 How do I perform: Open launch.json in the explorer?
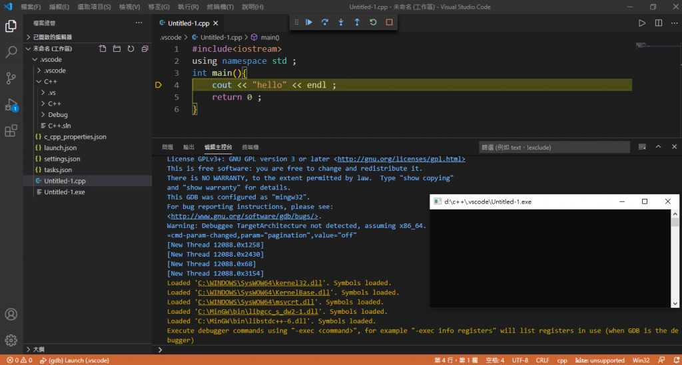click(60, 148)
